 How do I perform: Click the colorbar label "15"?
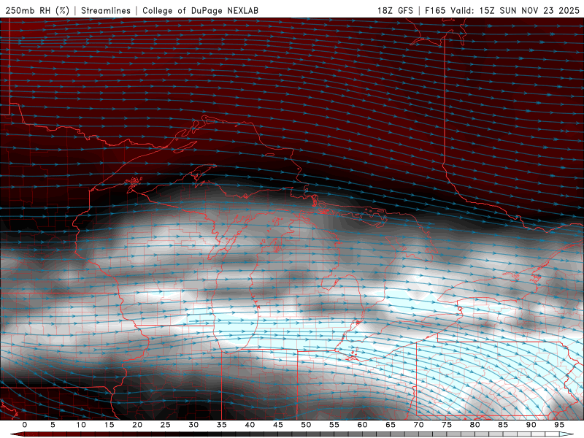(x=109, y=425)
